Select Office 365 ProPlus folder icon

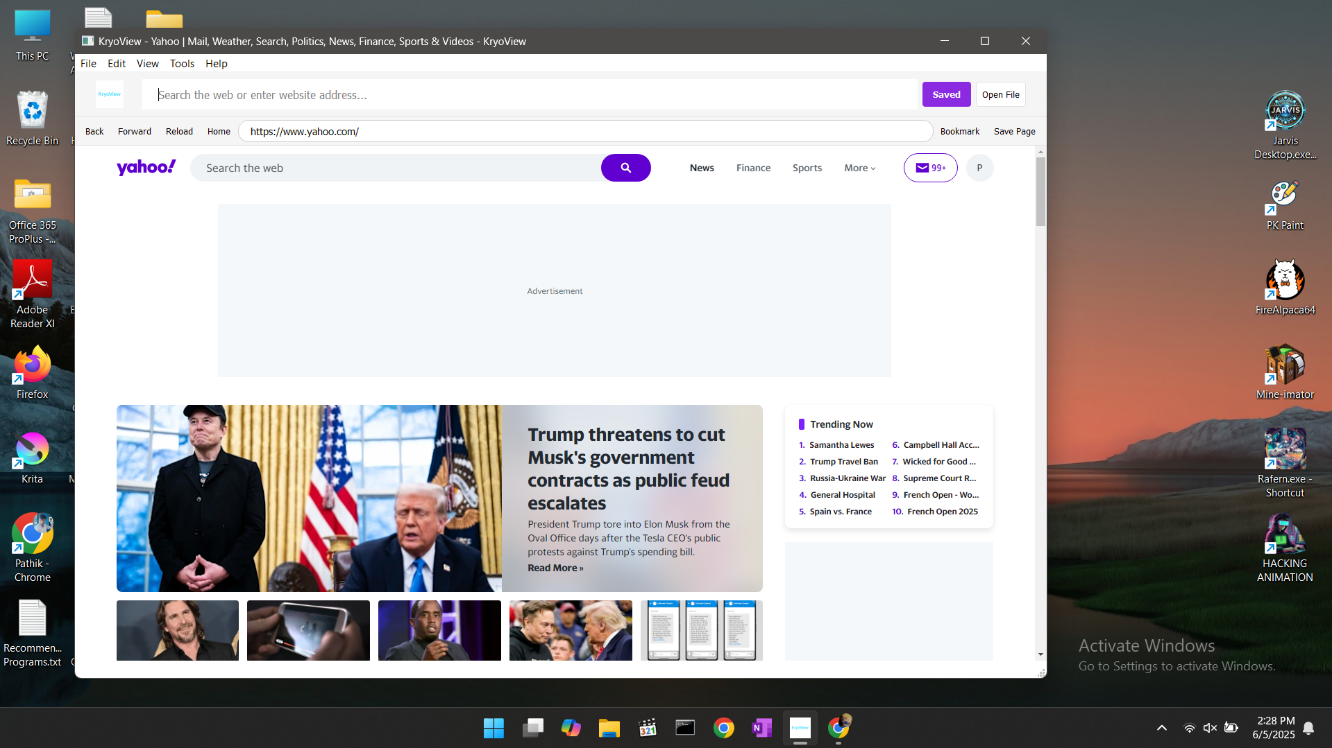[x=33, y=211]
